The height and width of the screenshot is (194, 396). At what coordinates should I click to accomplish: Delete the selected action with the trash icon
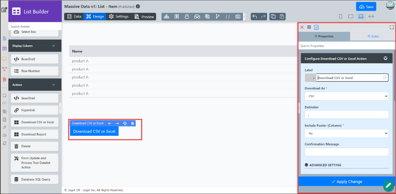(133, 123)
